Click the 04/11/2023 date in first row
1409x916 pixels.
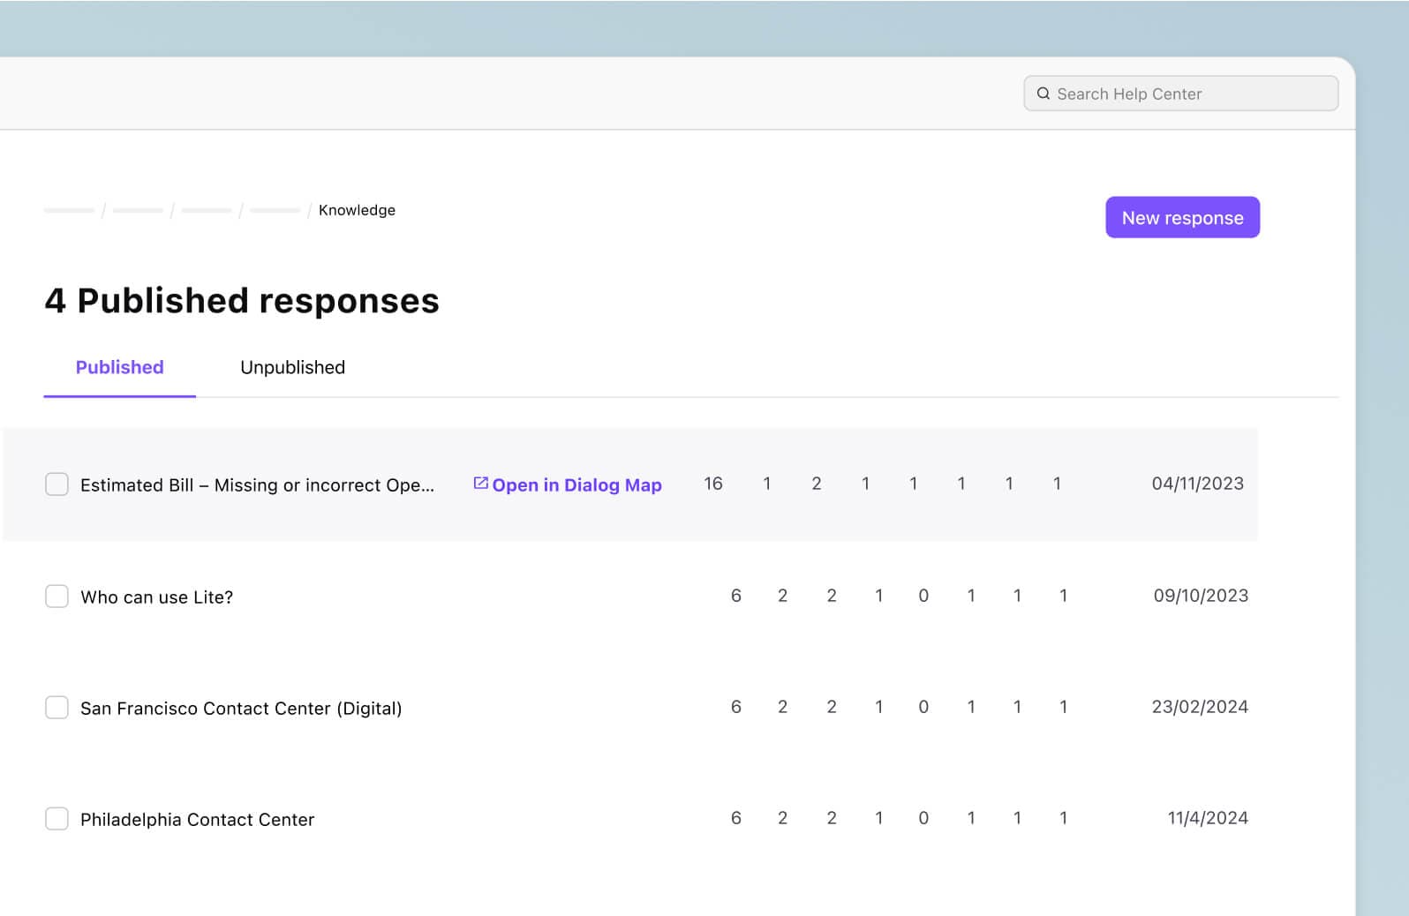coord(1197,484)
